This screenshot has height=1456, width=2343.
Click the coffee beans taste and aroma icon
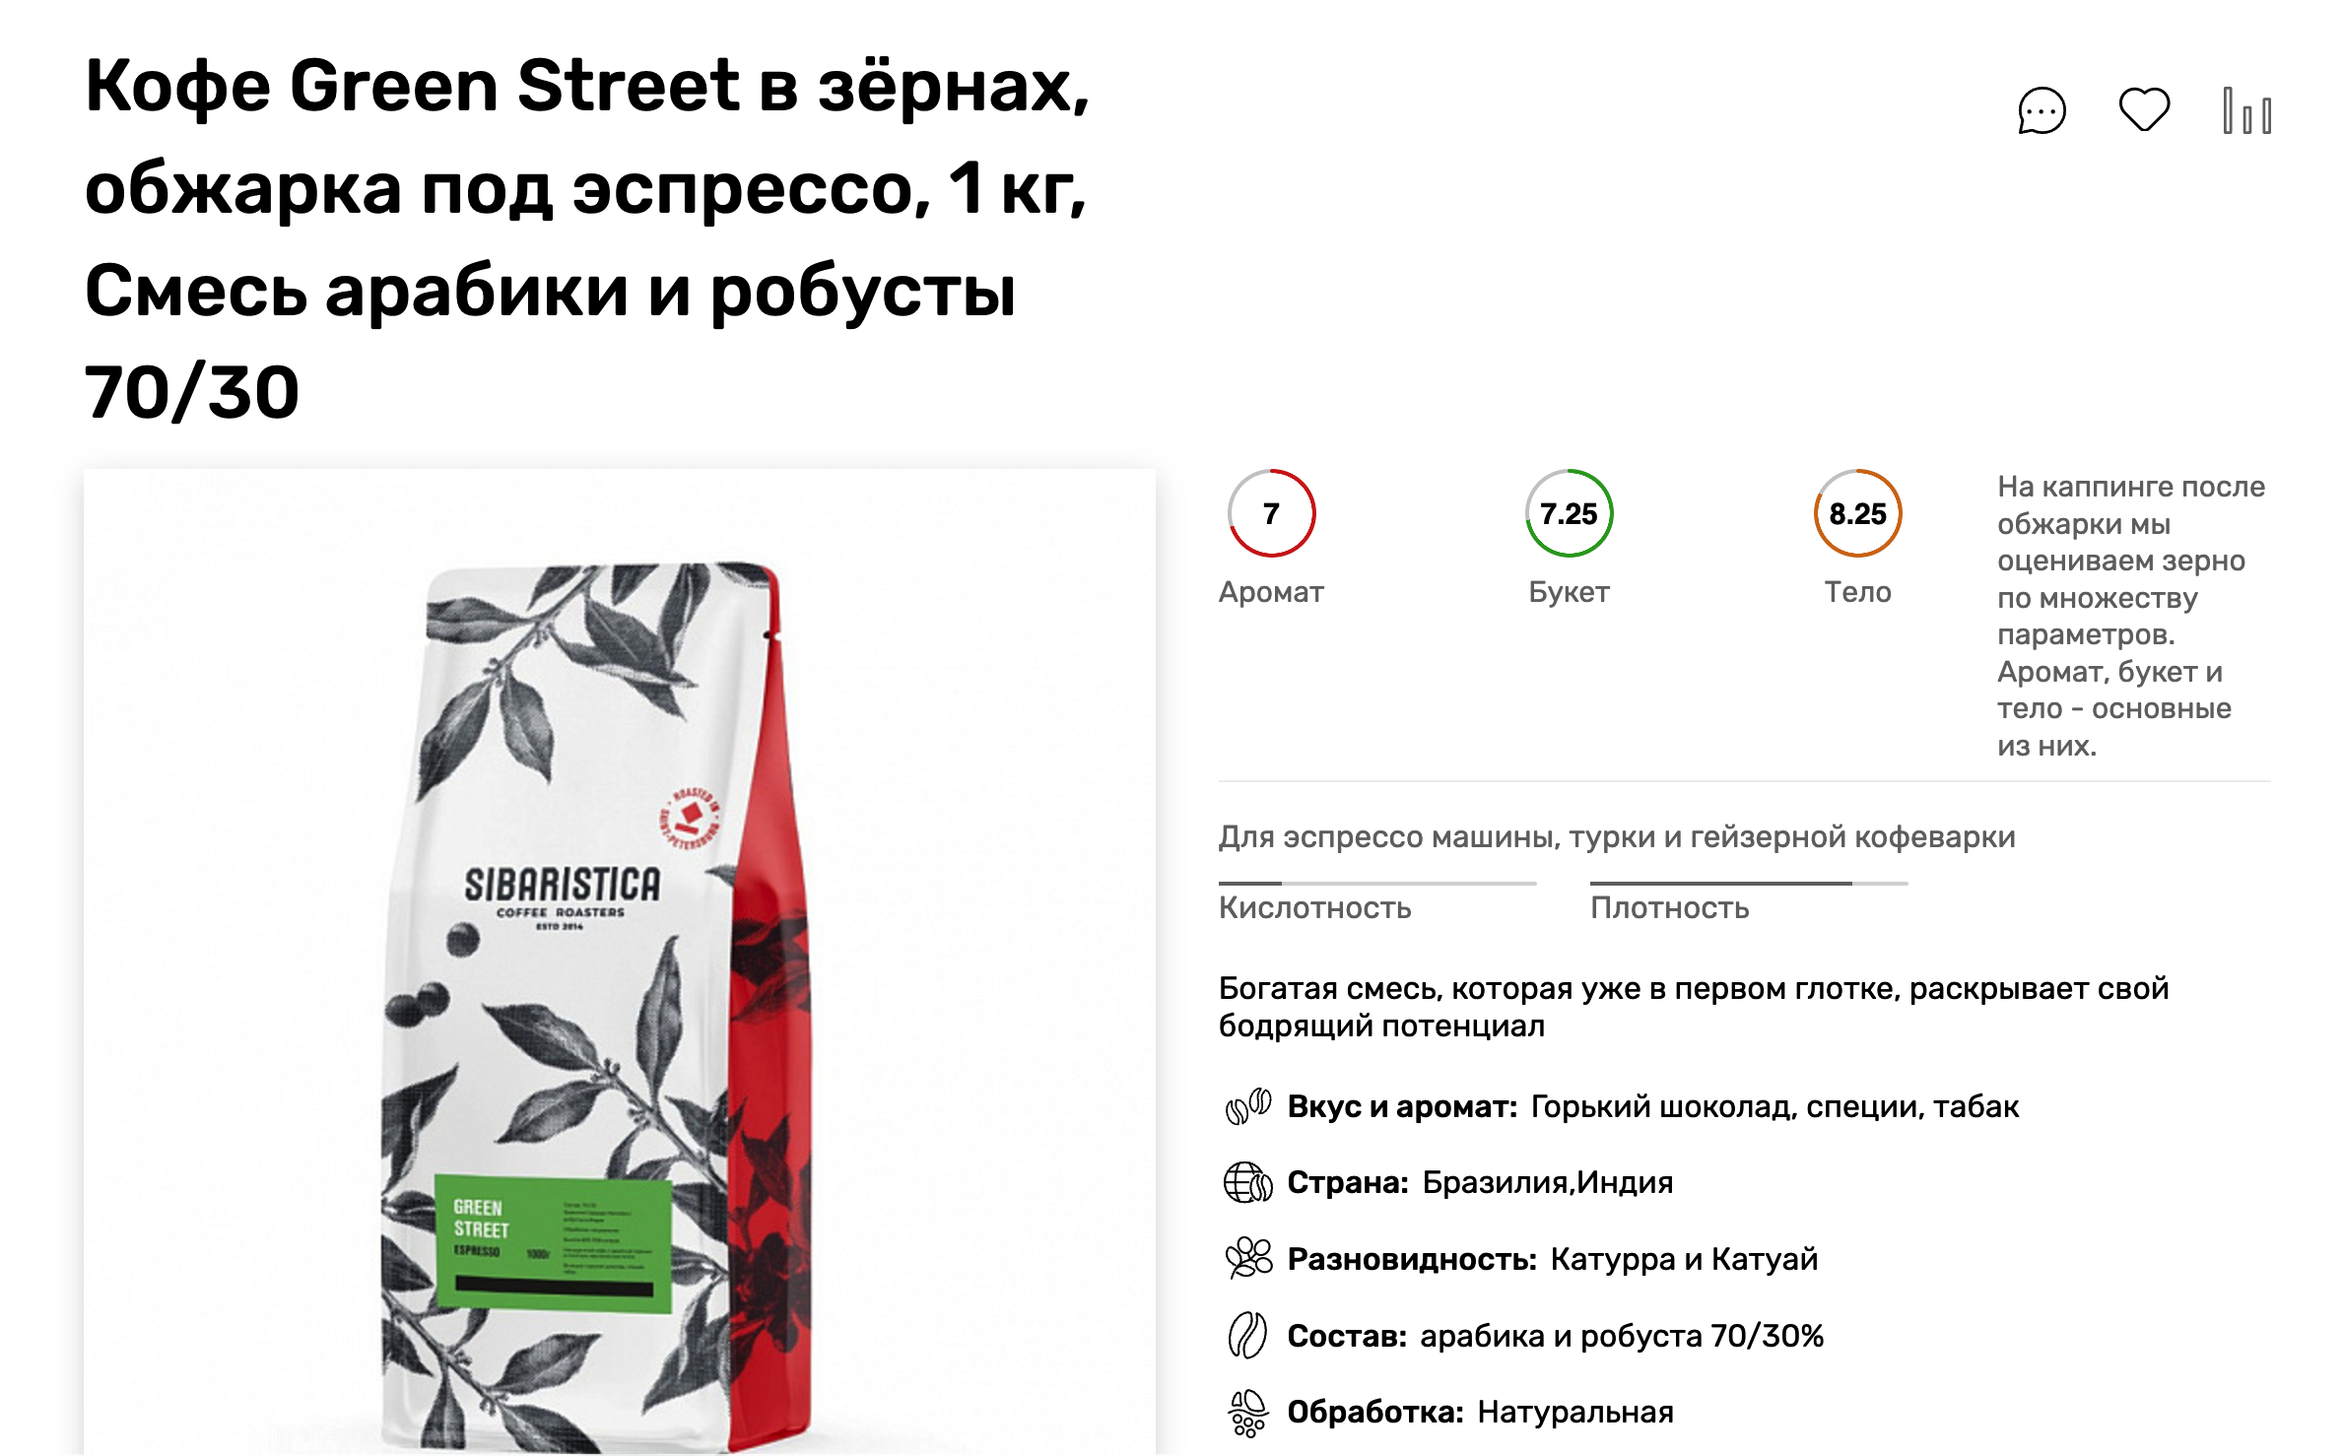pyautogui.click(x=1247, y=1106)
